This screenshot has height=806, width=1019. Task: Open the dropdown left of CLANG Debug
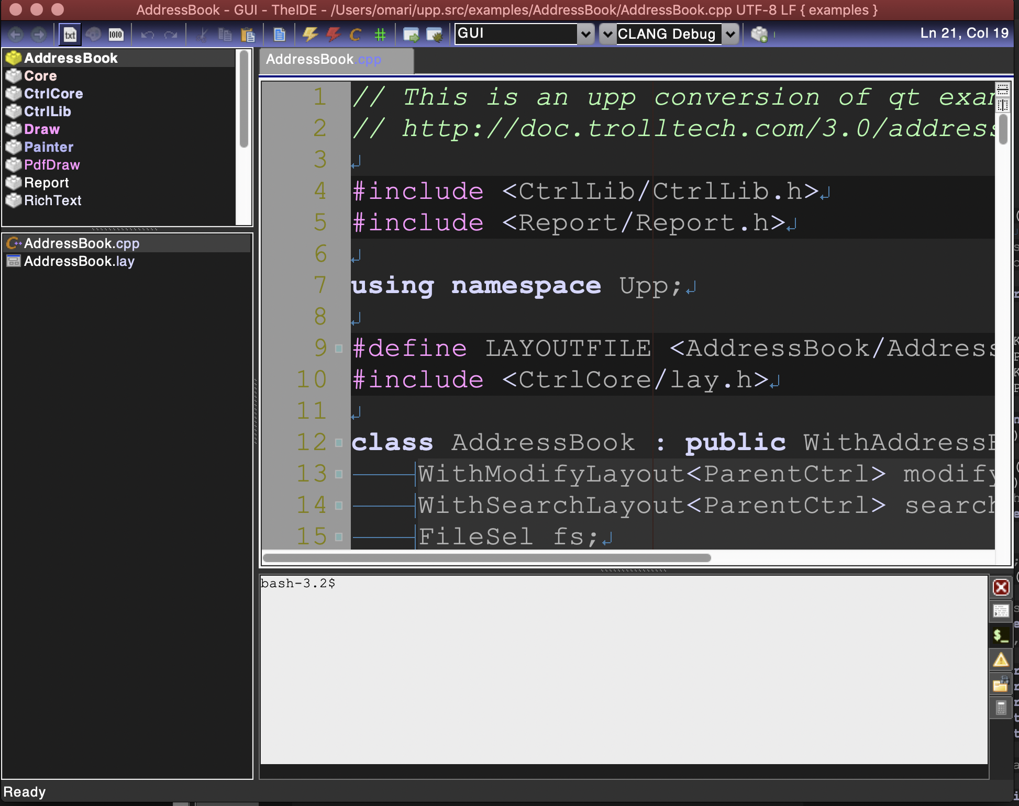click(607, 35)
